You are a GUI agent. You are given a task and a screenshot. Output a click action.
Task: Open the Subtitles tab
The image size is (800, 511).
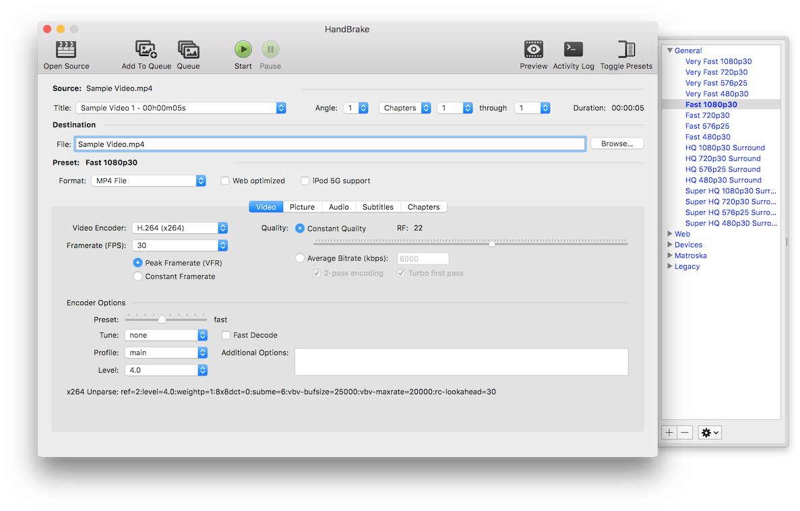(377, 207)
